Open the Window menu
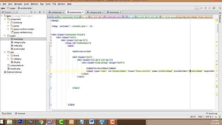Image resolution: width=222 pixels, height=125 pixels. [61, 4]
